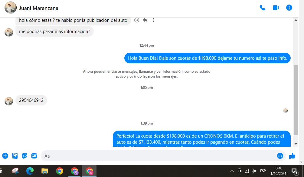Reply to the 'hola cómo estás' message
This screenshot has width=304, height=177.
click(145, 20)
